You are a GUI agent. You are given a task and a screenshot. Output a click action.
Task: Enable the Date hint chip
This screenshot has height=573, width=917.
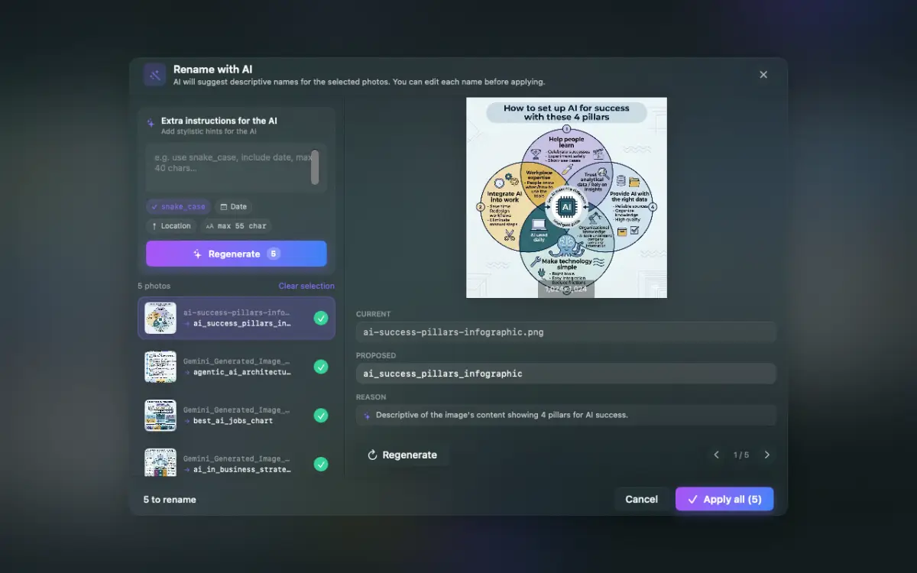click(233, 206)
